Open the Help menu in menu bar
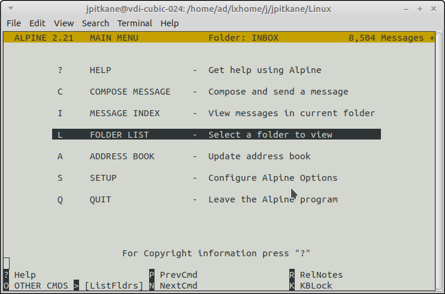This screenshot has height=294, width=445. point(169,23)
